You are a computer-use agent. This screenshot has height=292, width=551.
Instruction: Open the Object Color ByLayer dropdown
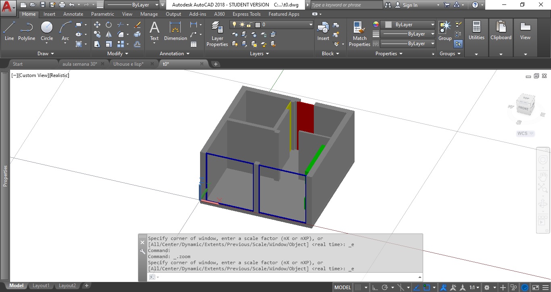coord(408,25)
